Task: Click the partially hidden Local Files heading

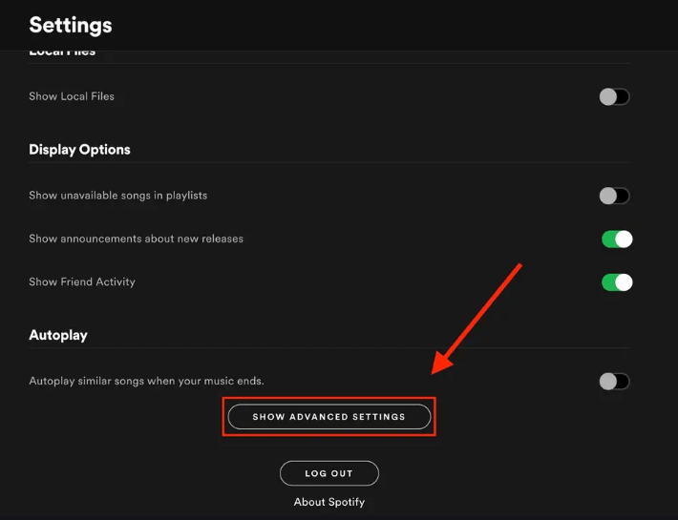Action: [62, 52]
